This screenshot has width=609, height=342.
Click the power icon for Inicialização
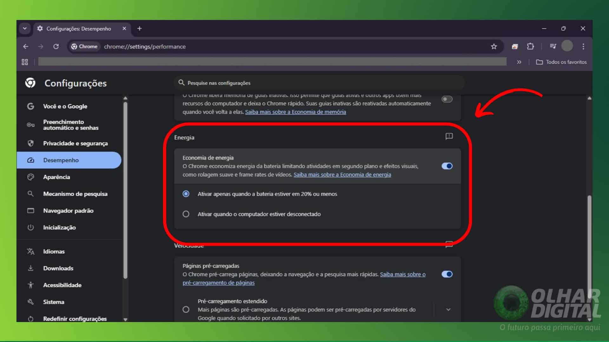point(30,227)
